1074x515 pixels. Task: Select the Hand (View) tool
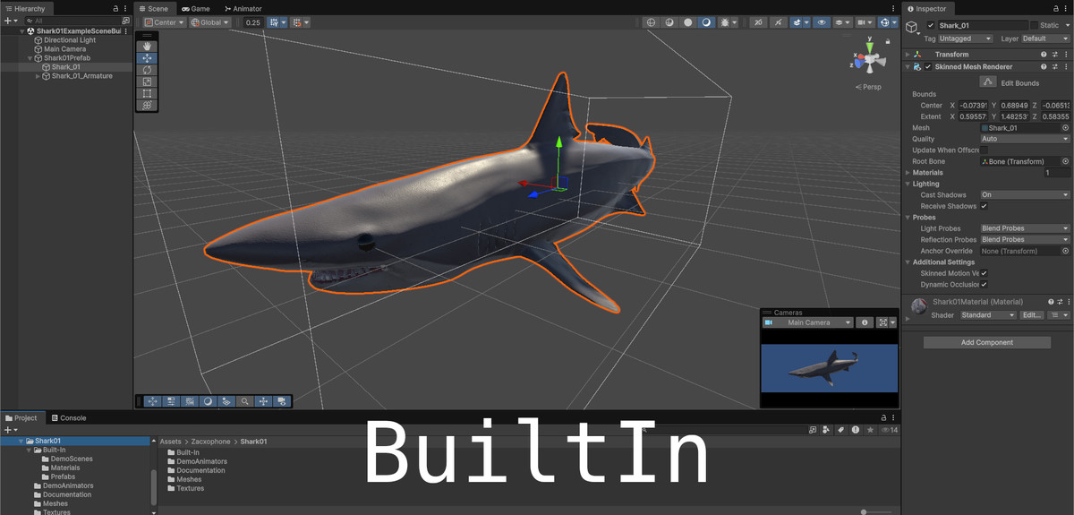[x=147, y=46]
